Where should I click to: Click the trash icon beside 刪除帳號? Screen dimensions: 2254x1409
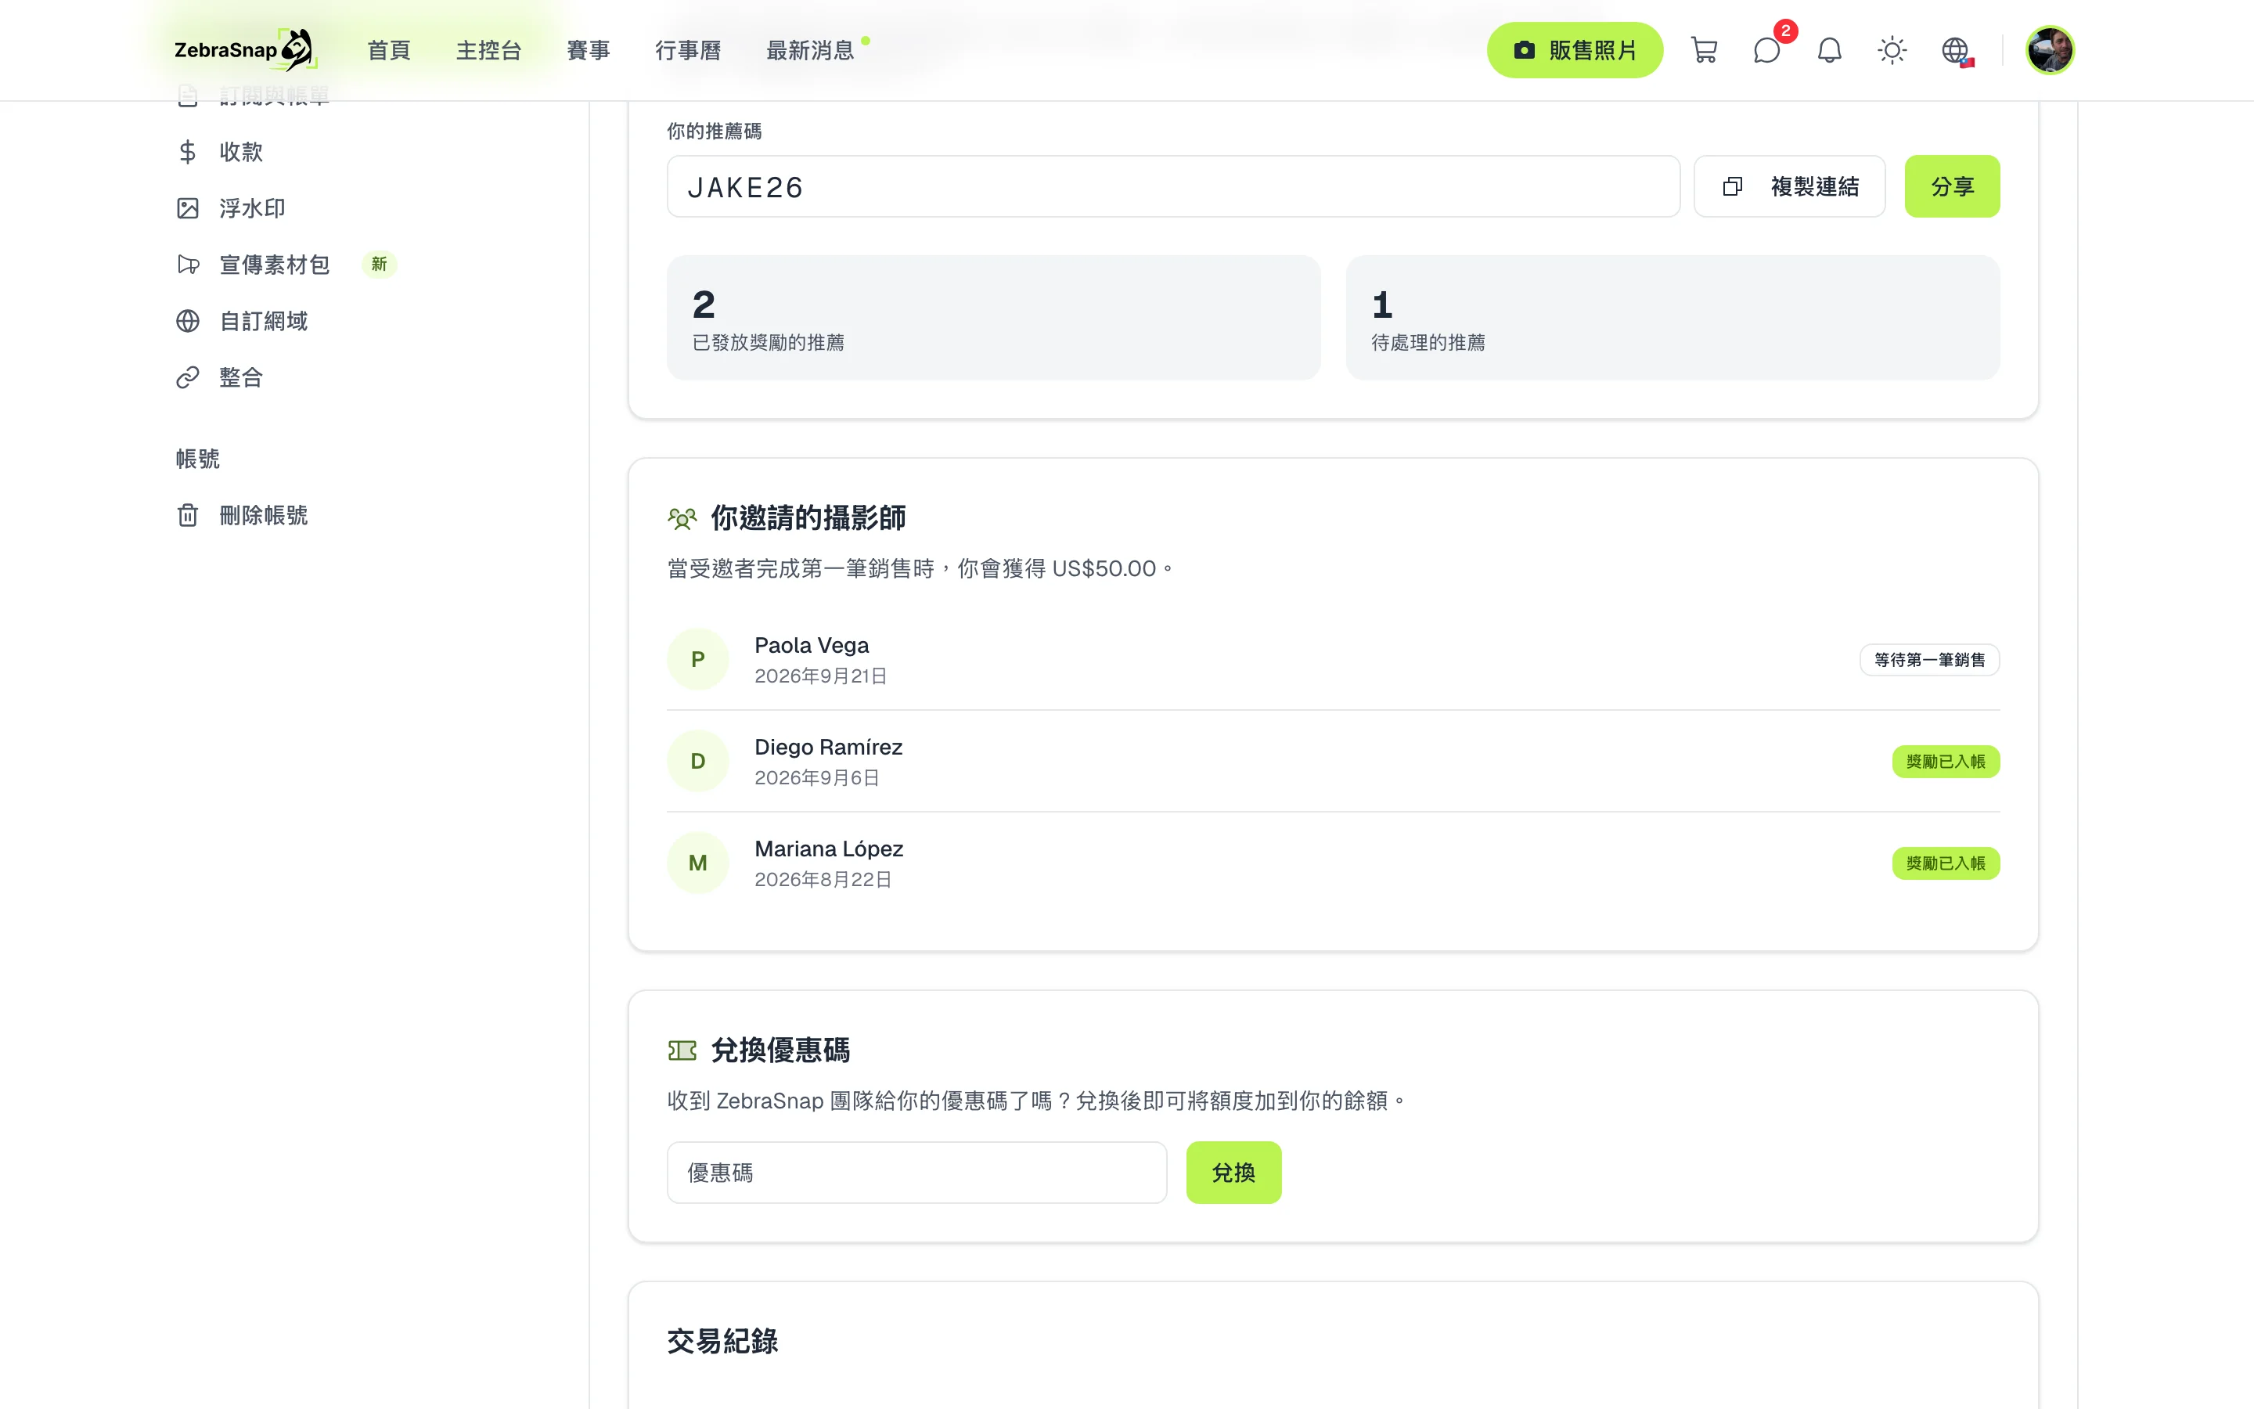click(x=187, y=515)
